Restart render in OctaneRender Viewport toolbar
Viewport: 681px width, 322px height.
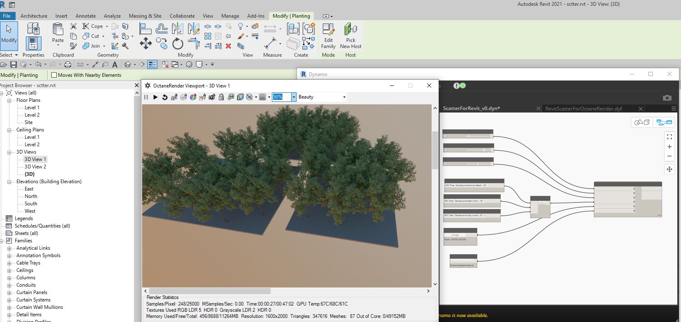(x=165, y=97)
